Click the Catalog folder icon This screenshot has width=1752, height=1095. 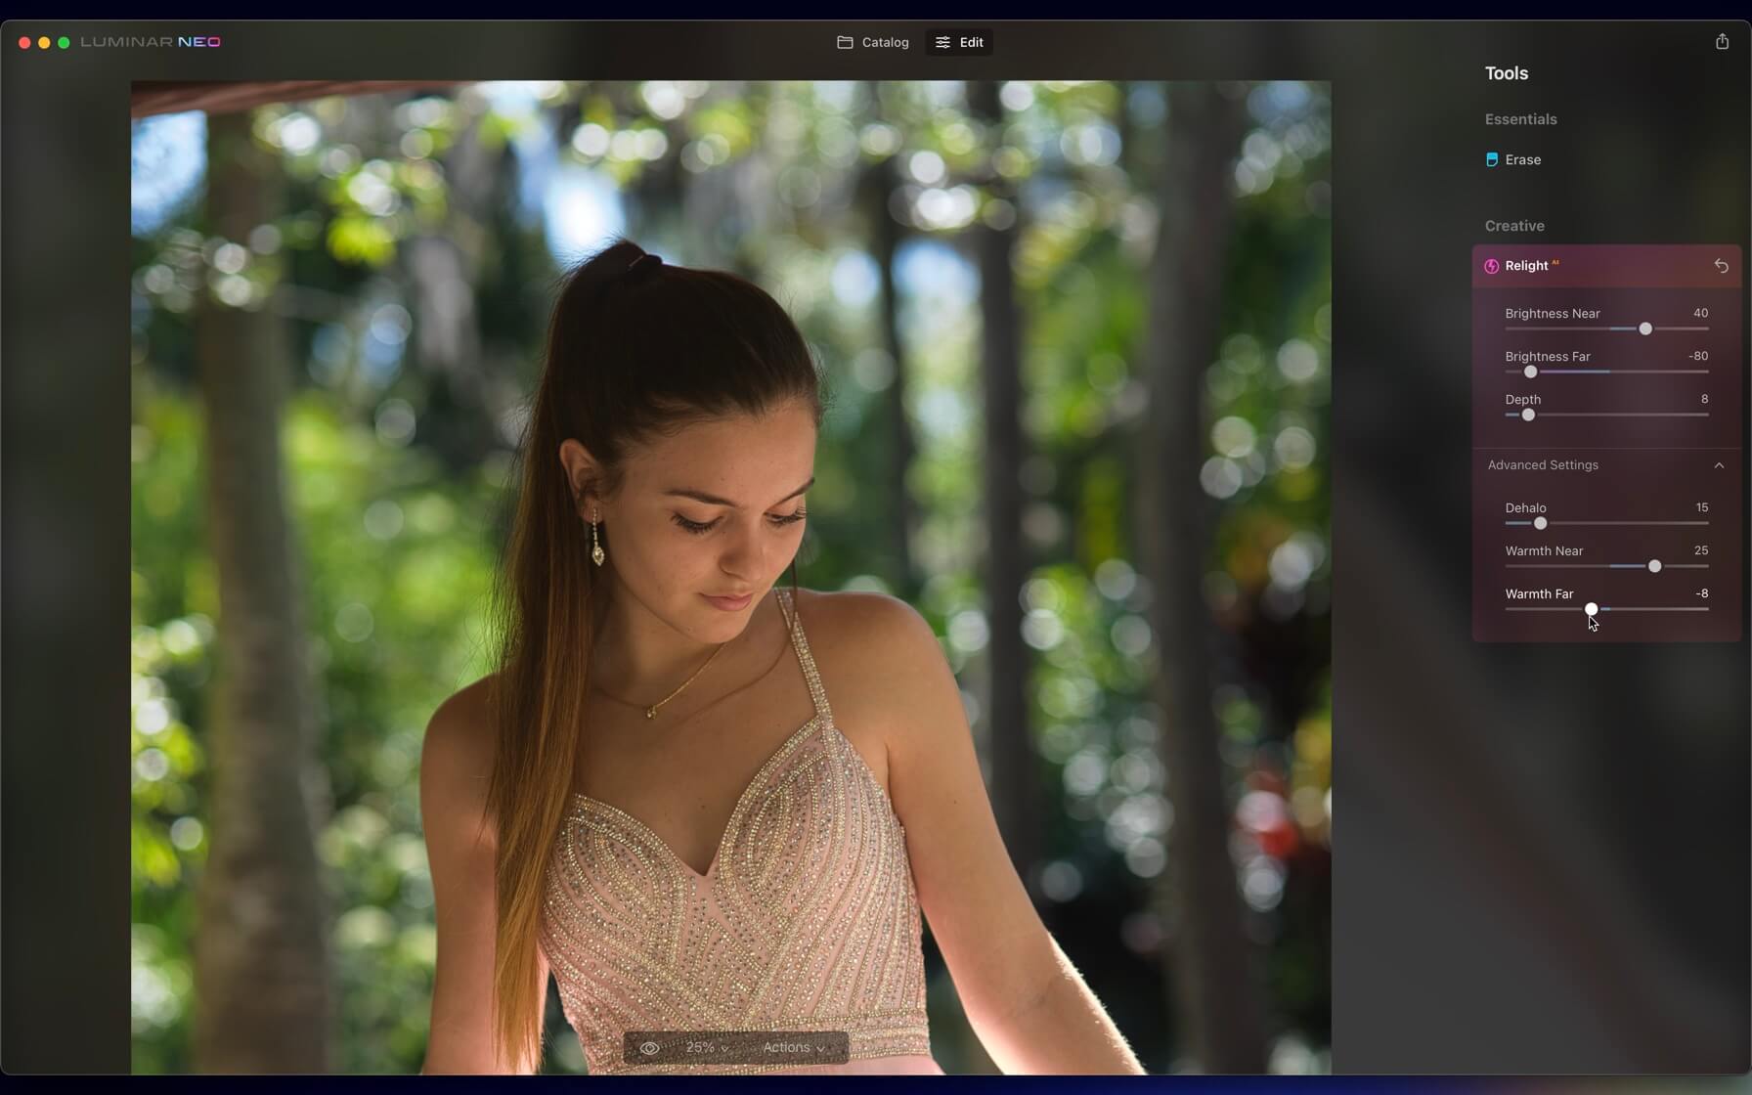[845, 42]
